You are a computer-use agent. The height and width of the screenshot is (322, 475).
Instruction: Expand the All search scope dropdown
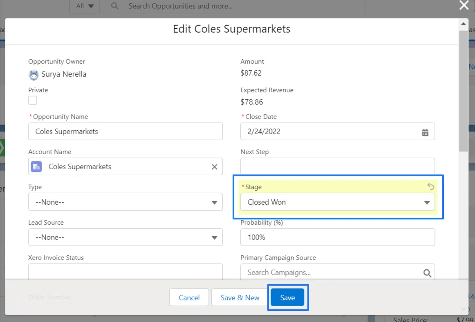[85, 6]
